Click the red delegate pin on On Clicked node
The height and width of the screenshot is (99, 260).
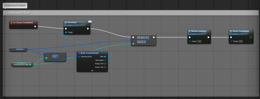(36, 22)
